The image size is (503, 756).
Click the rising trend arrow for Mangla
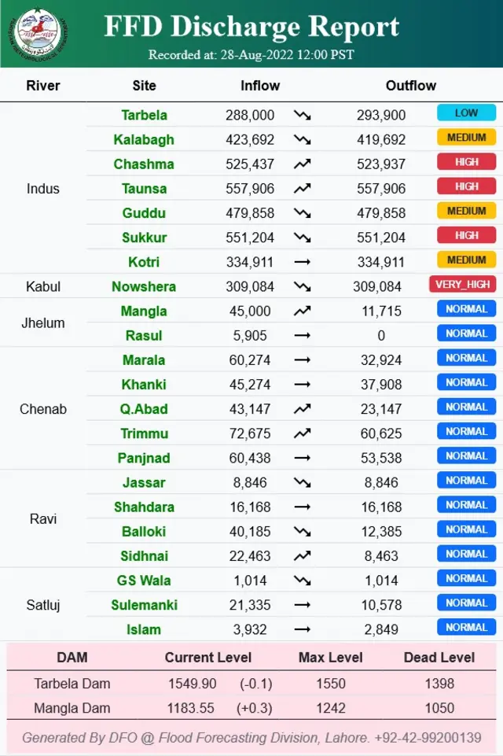[302, 311]
